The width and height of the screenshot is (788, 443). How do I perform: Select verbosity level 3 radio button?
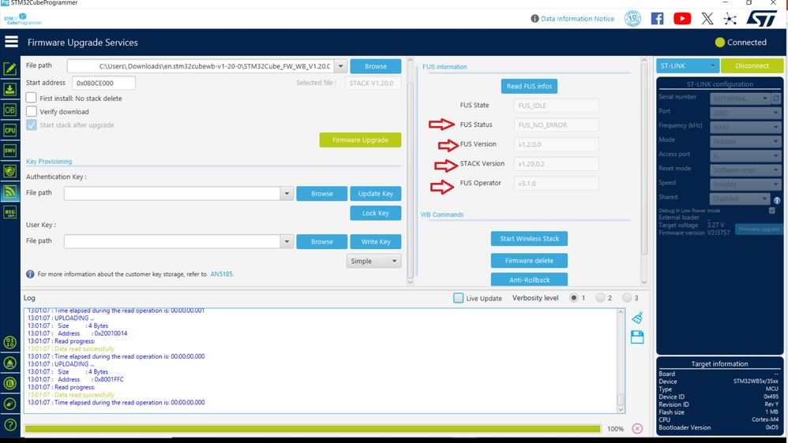[x=627, y=297]
